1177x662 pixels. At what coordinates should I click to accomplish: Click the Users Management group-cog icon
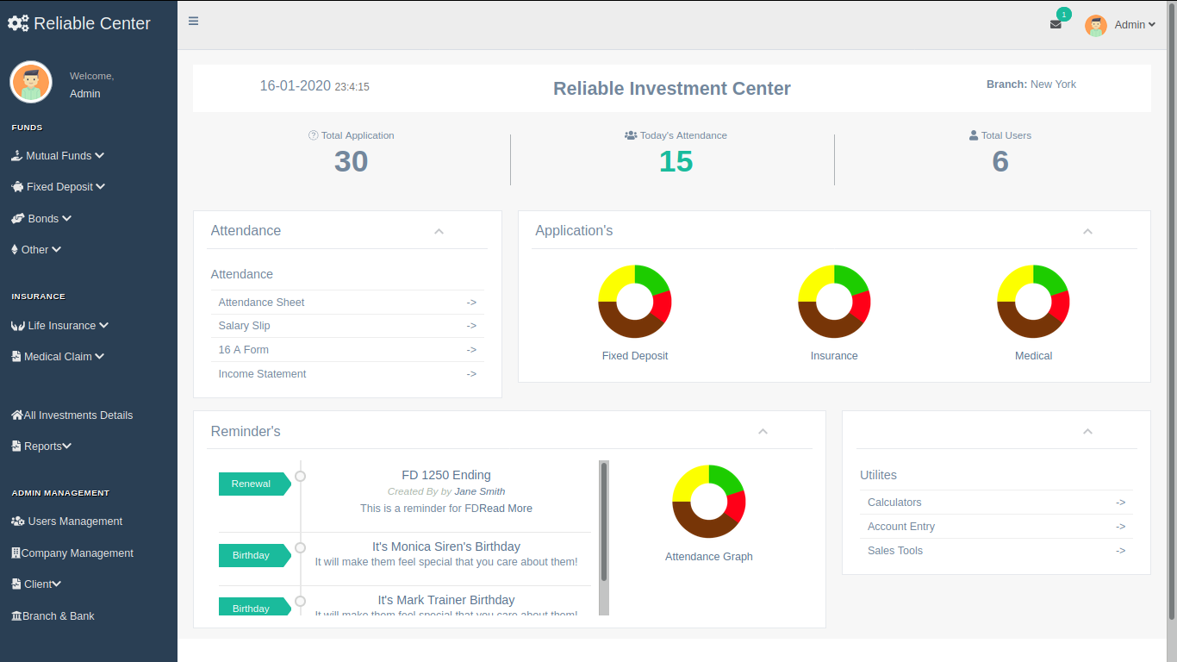[x=17, y=521]
